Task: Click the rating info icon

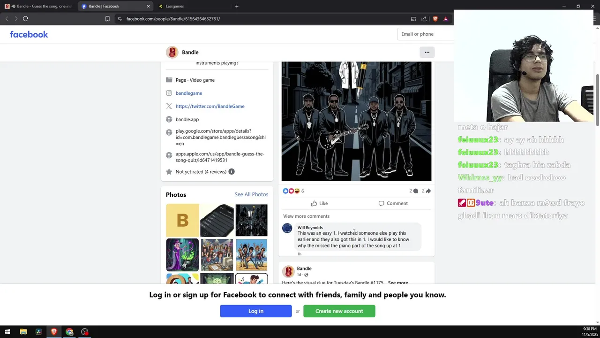Action: pos(232,172)
